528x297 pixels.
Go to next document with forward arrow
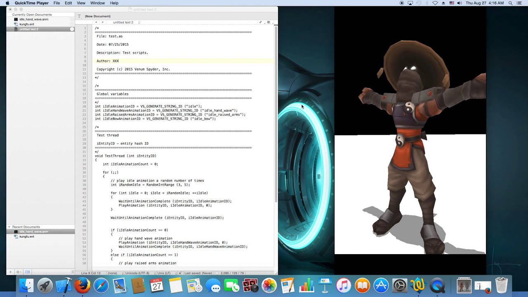[x=103, y=22]
